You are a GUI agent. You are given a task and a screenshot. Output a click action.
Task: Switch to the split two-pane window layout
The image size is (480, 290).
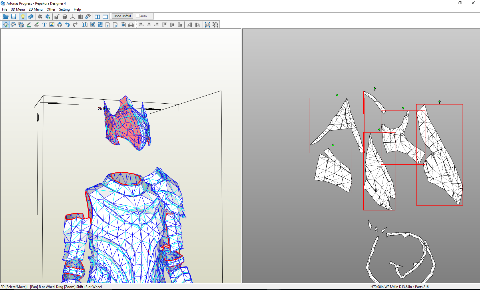(97, 17)
